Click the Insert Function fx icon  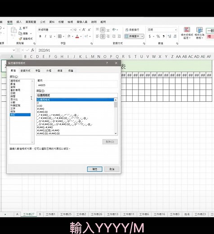coord(32,50)
